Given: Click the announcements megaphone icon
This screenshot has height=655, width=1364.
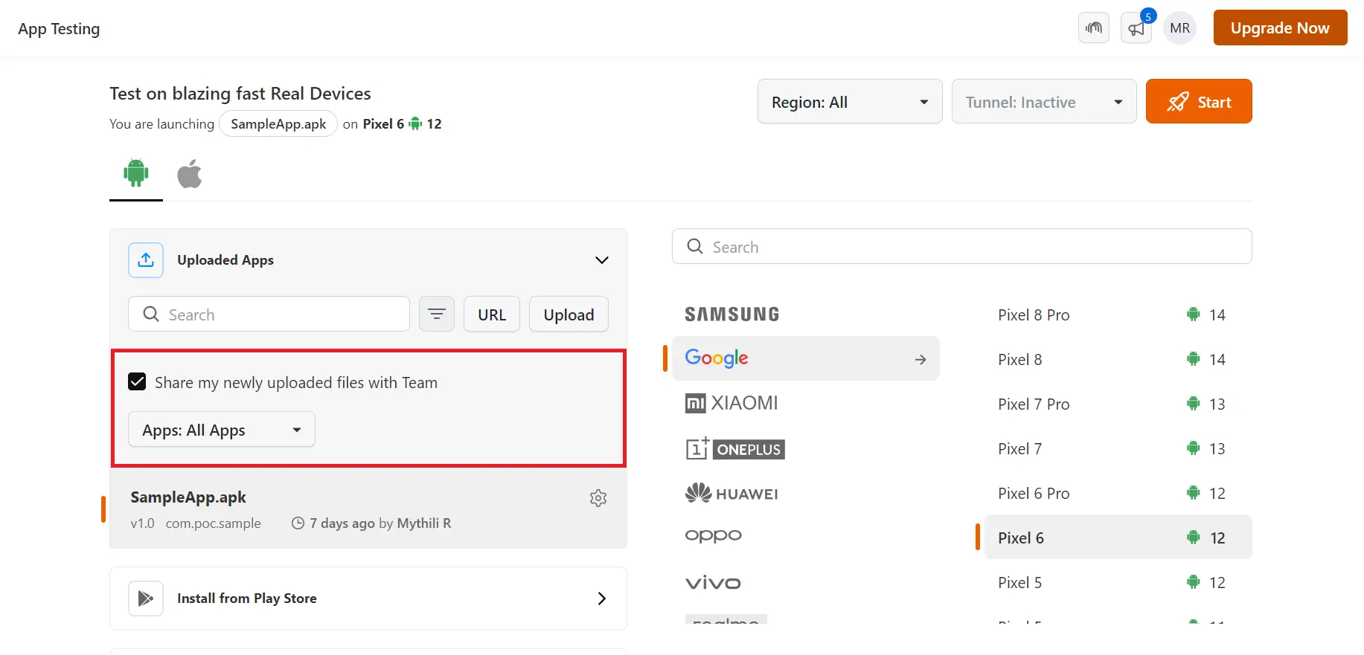Looking at the screenshot, I should (x=1136, y=28).
